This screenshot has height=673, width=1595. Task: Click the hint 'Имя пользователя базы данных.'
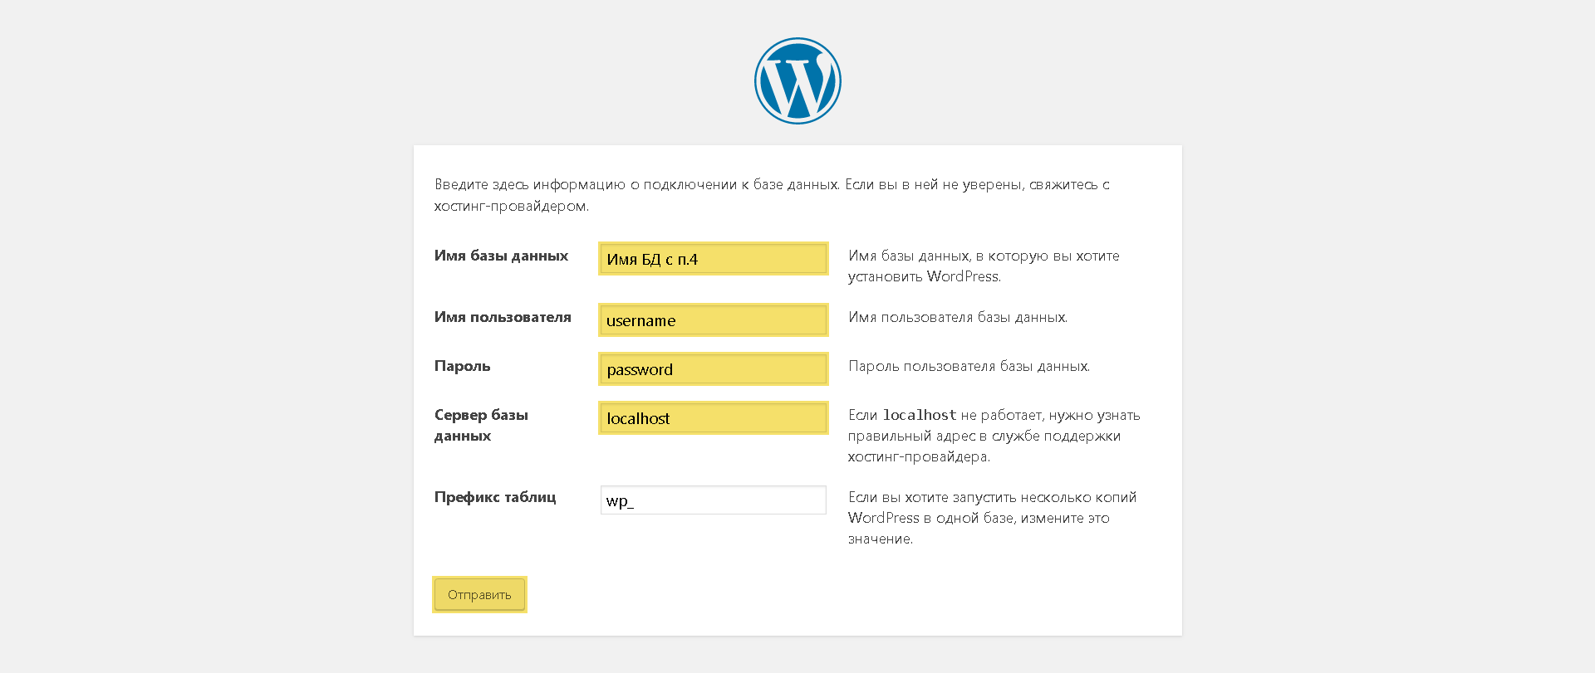[x=958, y=317]
